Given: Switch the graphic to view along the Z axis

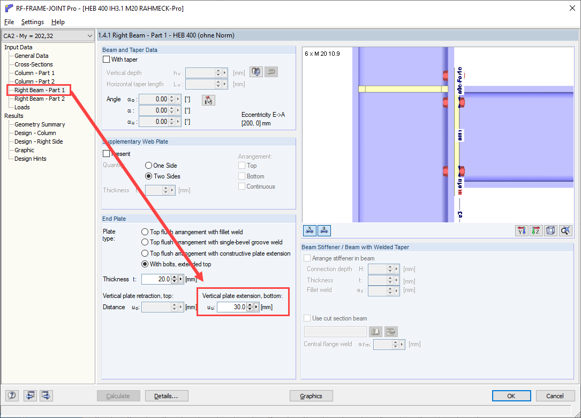Looking at the screenshot, I should tap(536, 230).
